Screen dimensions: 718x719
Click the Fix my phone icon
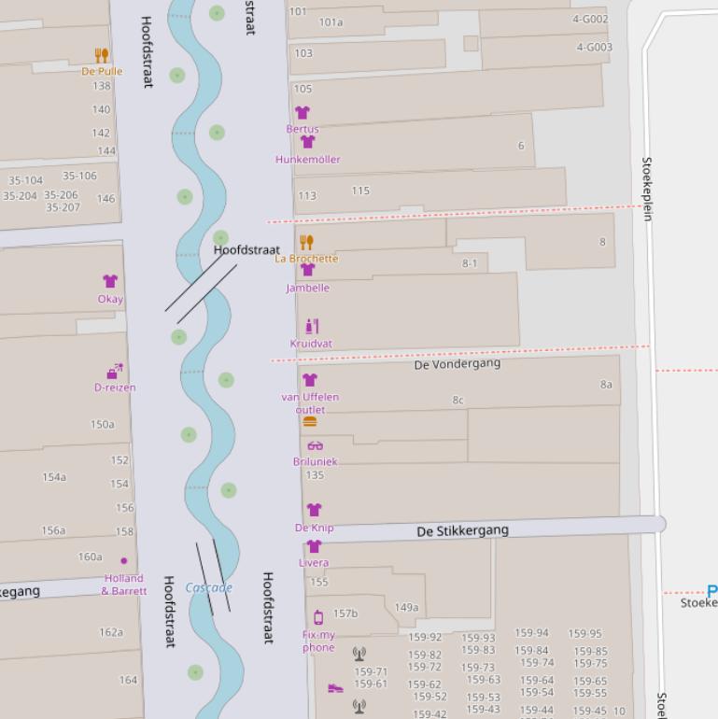318,617
